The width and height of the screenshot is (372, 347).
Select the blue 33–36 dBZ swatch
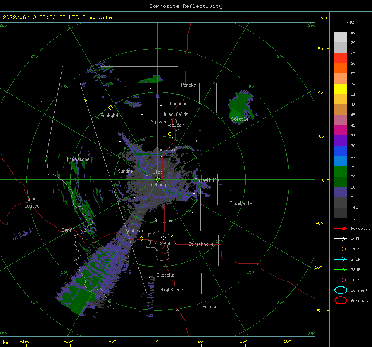[341, 151]
